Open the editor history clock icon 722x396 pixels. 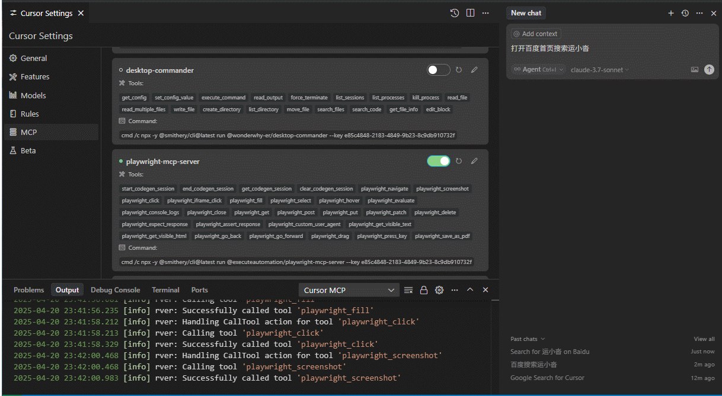[x=455, y=13]
